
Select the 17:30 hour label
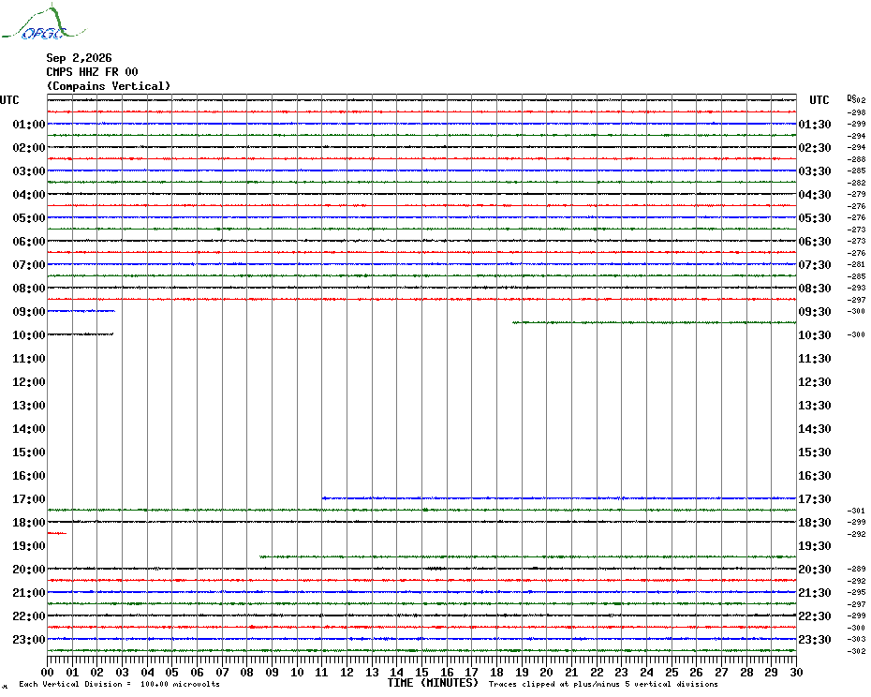click(815, 499)
